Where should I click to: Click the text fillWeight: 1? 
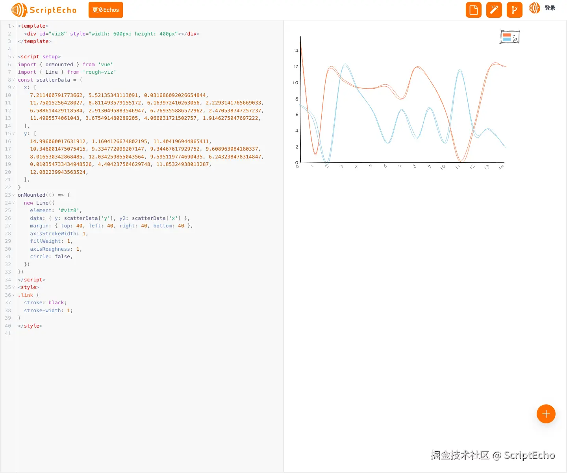click(50, 241)
